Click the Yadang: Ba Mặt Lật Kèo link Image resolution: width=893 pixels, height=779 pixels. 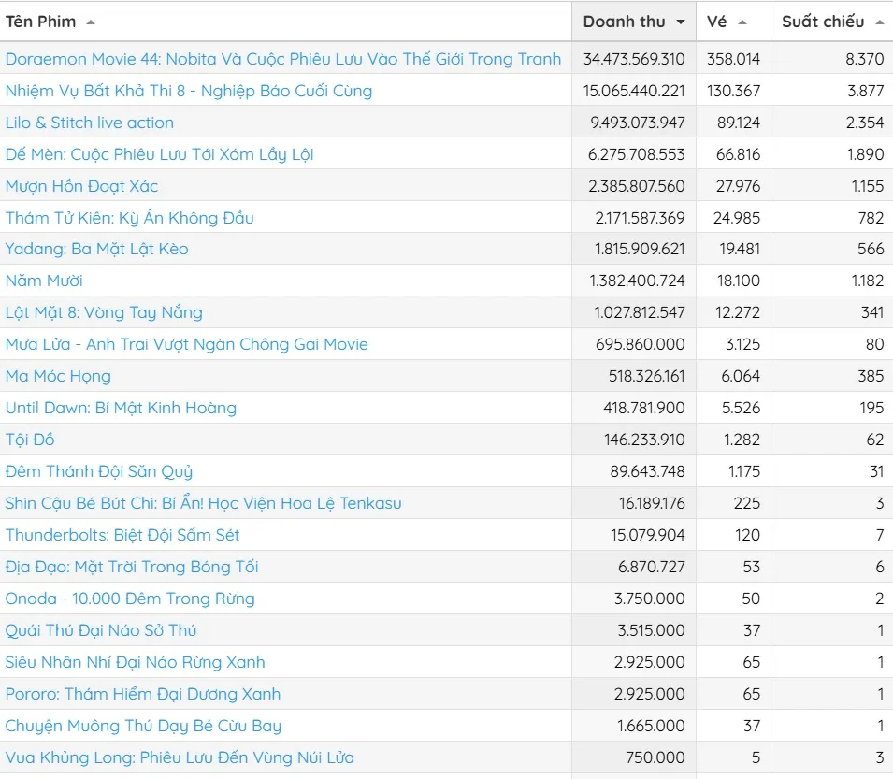(x=97, y=249)
